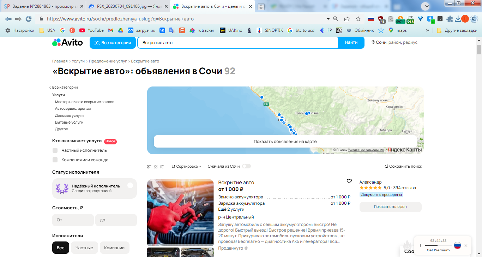Select the Частные performers filter chip
This screenshot has width=482, height=257.
coord(84,247)
